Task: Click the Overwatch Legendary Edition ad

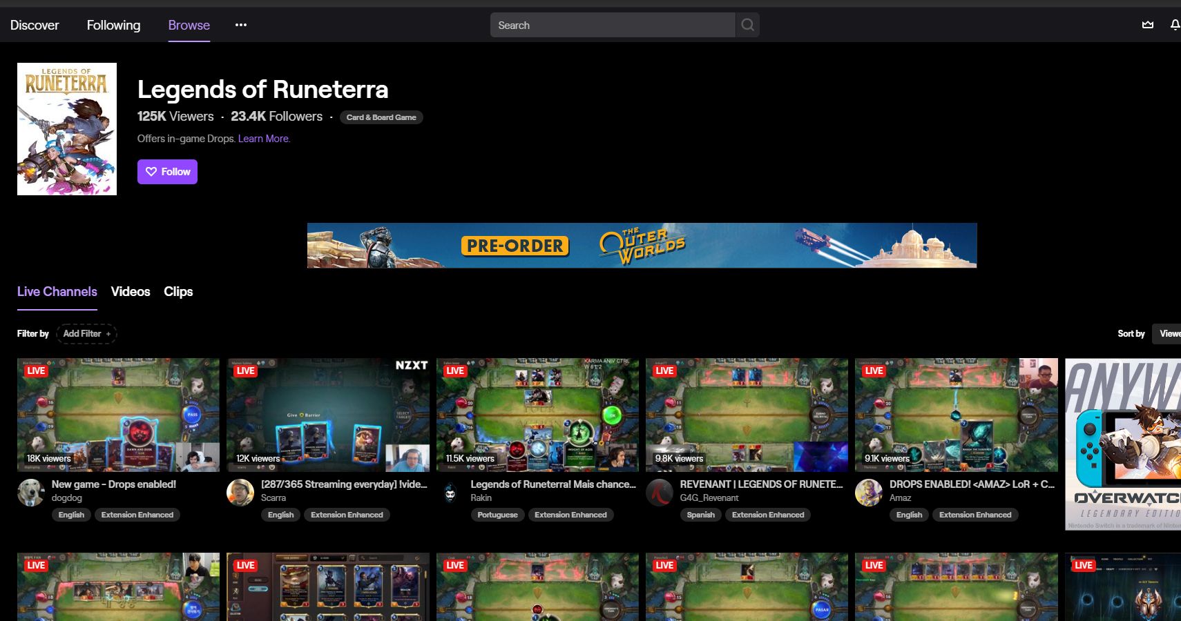Action: (1123, 444)
